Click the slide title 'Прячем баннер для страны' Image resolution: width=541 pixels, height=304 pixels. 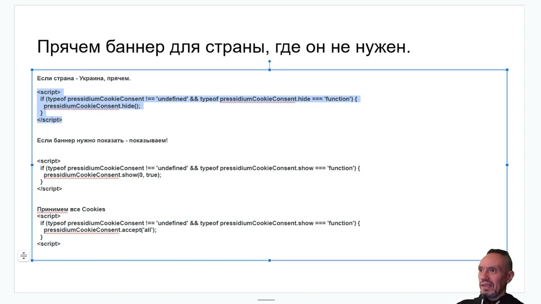(224, 47)
